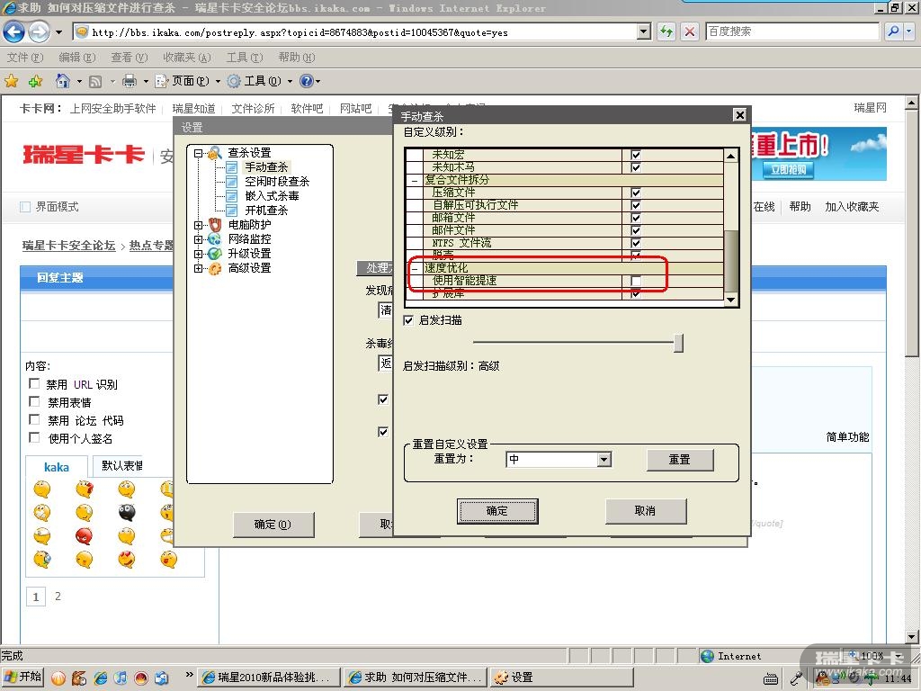921x691 pixels.
Task: Open RSS feeds icon
Action: 95,82
